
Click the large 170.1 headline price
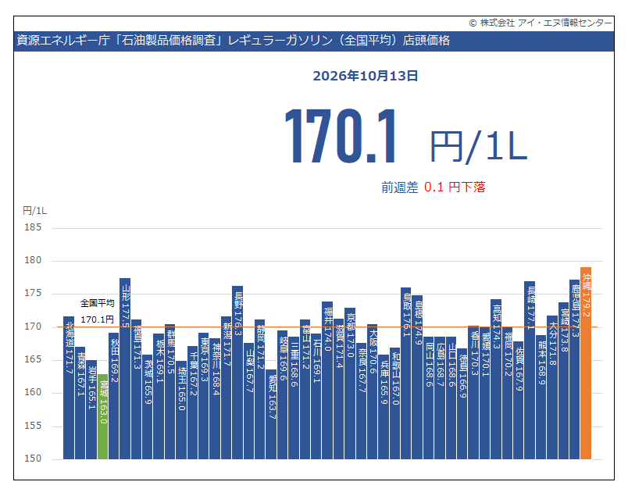coord(340,136)
